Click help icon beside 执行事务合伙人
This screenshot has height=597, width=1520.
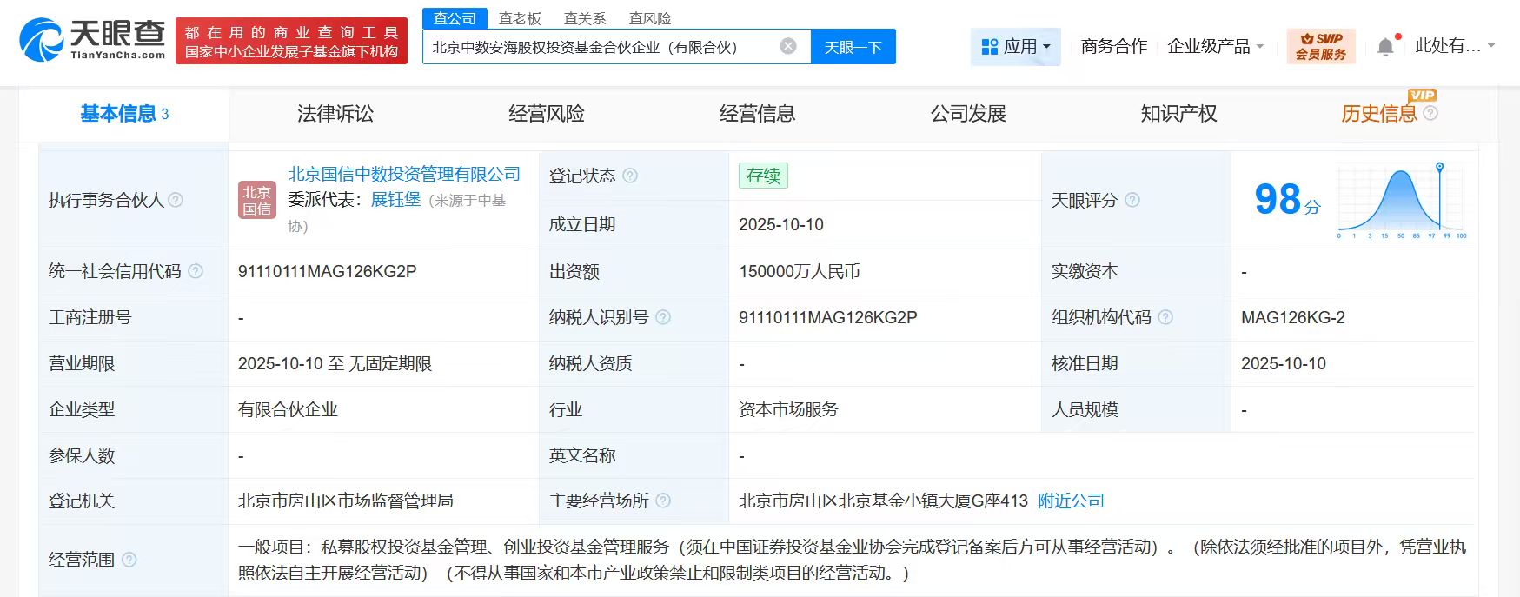point(176,200)
